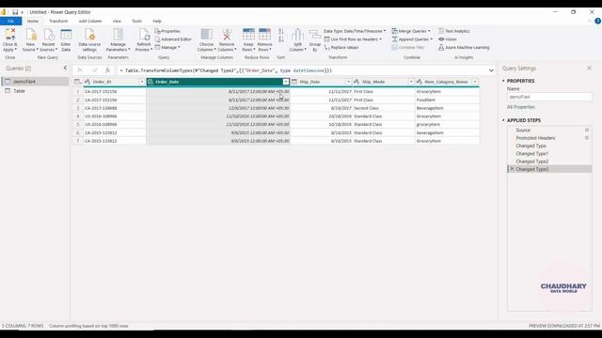Click the Group By icon

point(315,35)
